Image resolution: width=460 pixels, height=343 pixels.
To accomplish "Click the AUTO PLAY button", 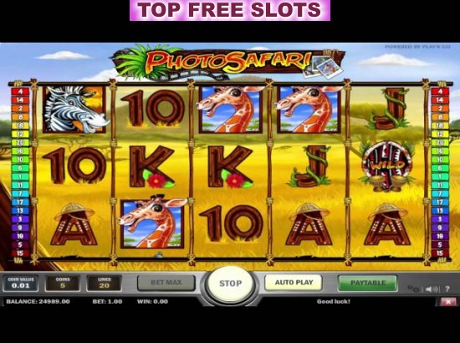I will [x=294, y=283].
